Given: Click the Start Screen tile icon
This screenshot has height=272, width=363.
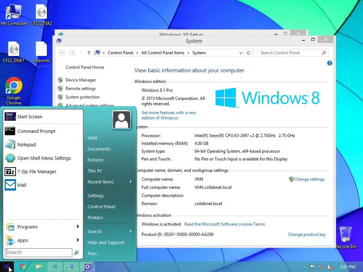Looking at the screenshot, I should [10, 117].
